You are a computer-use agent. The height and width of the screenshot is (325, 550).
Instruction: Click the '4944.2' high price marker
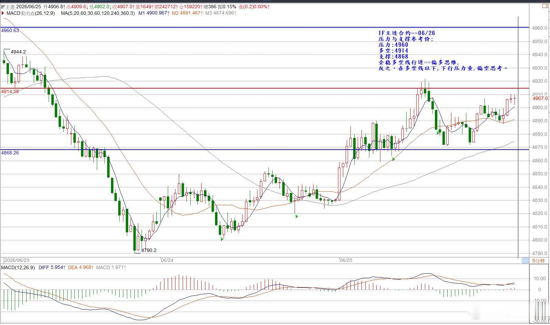(x=18, y=52)
